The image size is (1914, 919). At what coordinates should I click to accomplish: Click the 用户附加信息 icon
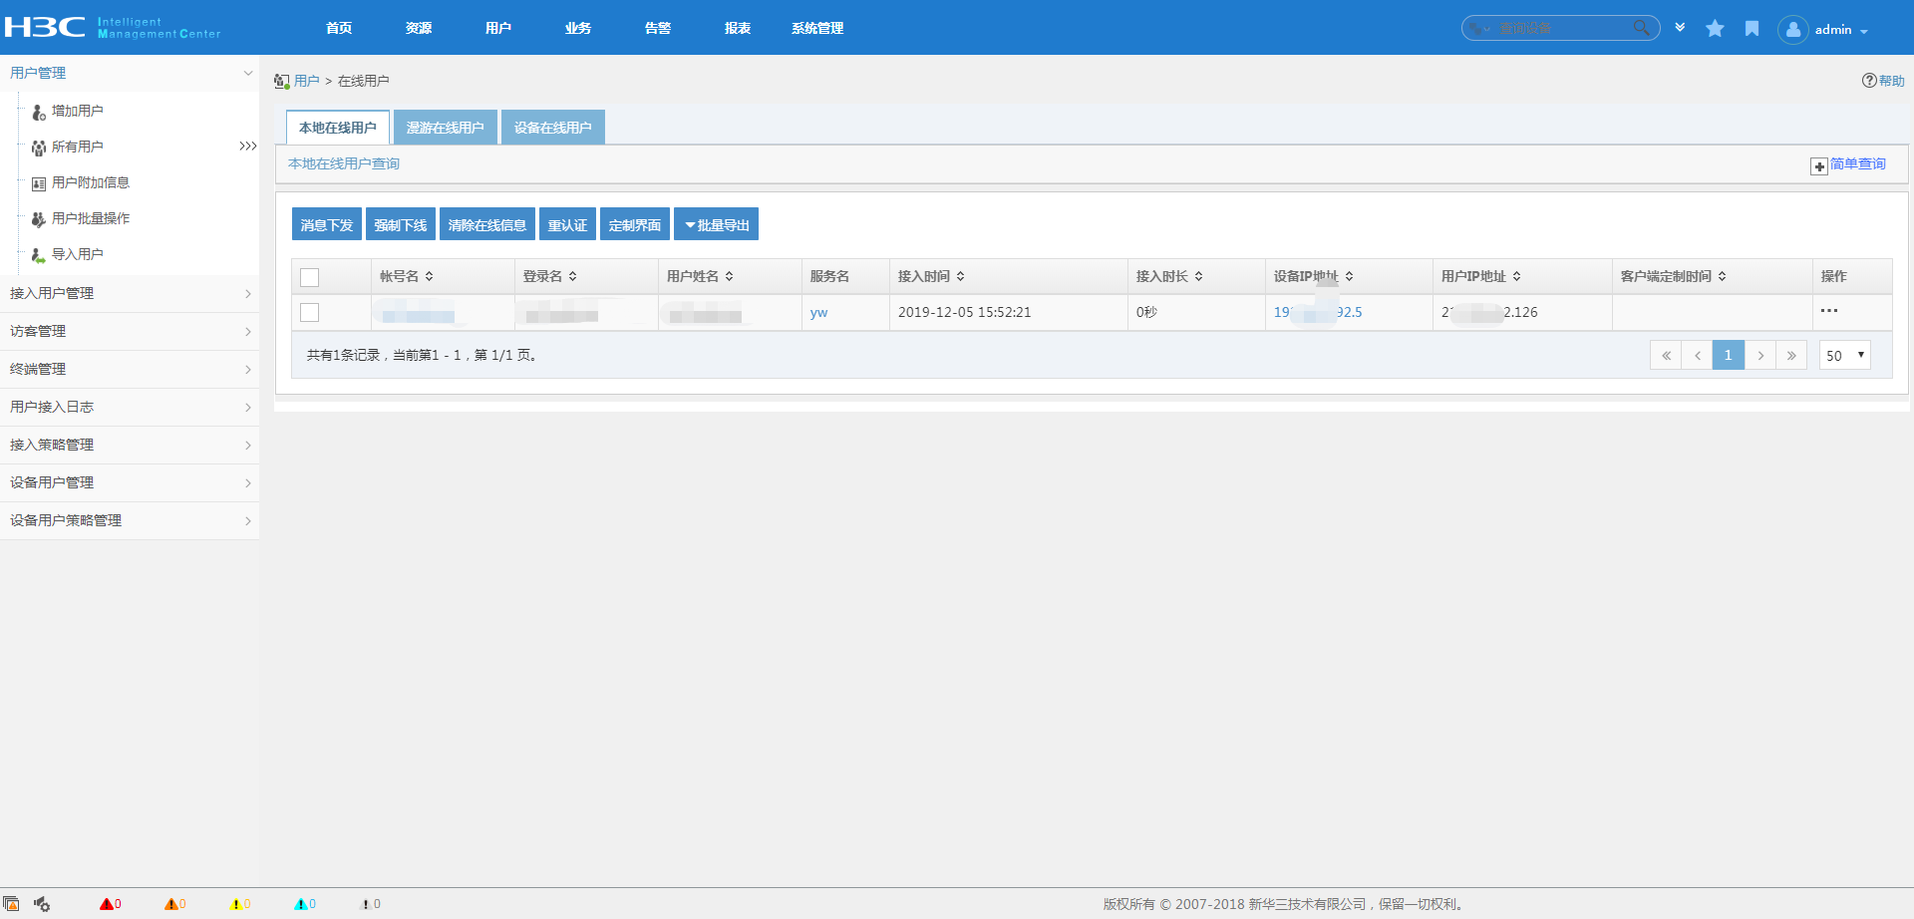click(39, 183)
